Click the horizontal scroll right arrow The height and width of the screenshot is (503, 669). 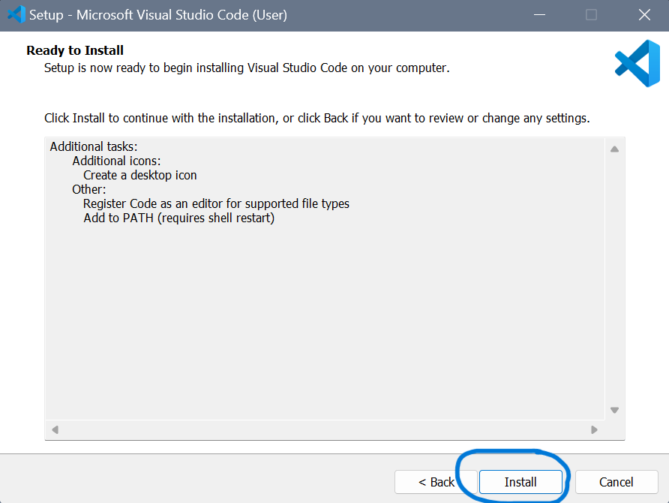tap(594, 429)
